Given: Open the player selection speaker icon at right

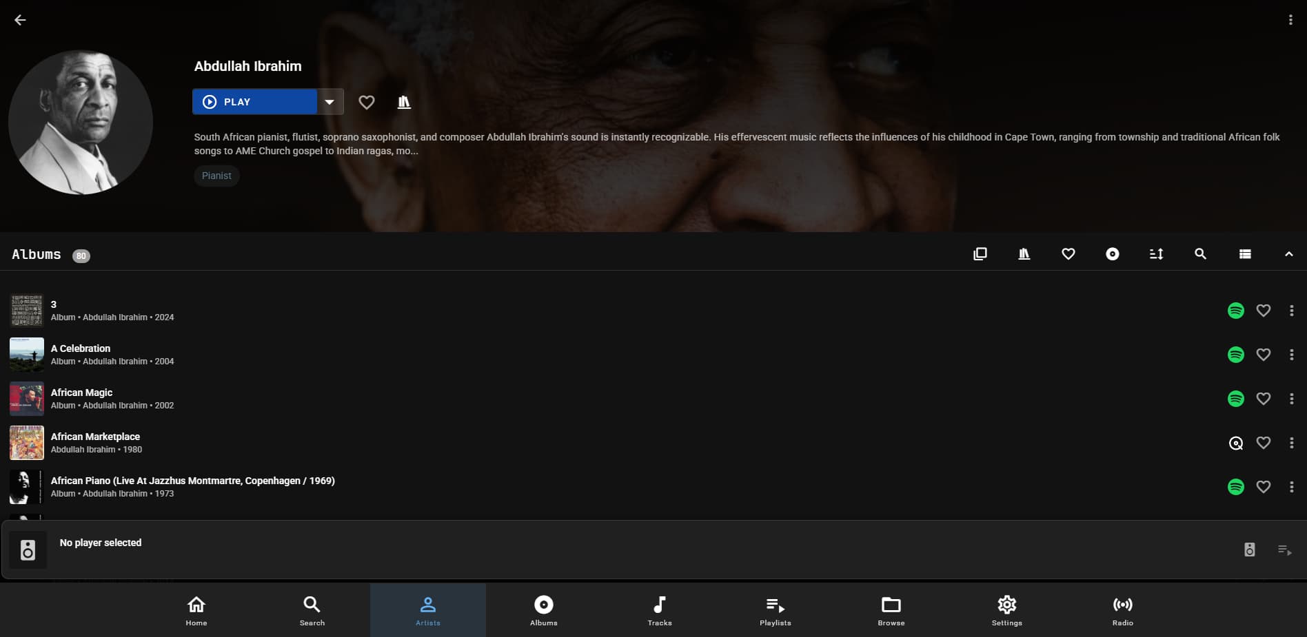Looking at the screenshot, I should tap(1249, 550).
